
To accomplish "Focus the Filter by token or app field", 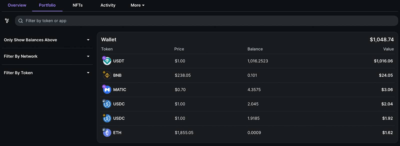I will (x=206, y=21).
